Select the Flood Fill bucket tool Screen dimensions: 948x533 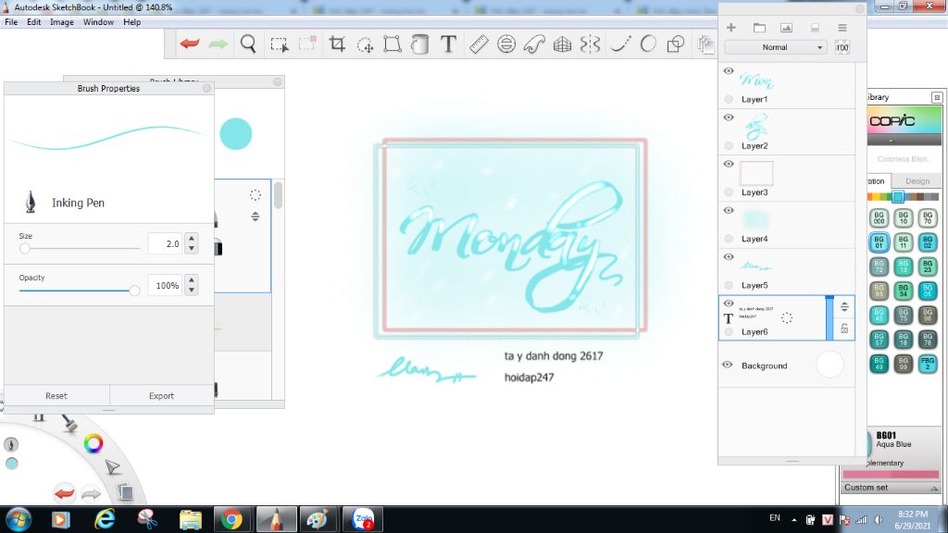419,43
